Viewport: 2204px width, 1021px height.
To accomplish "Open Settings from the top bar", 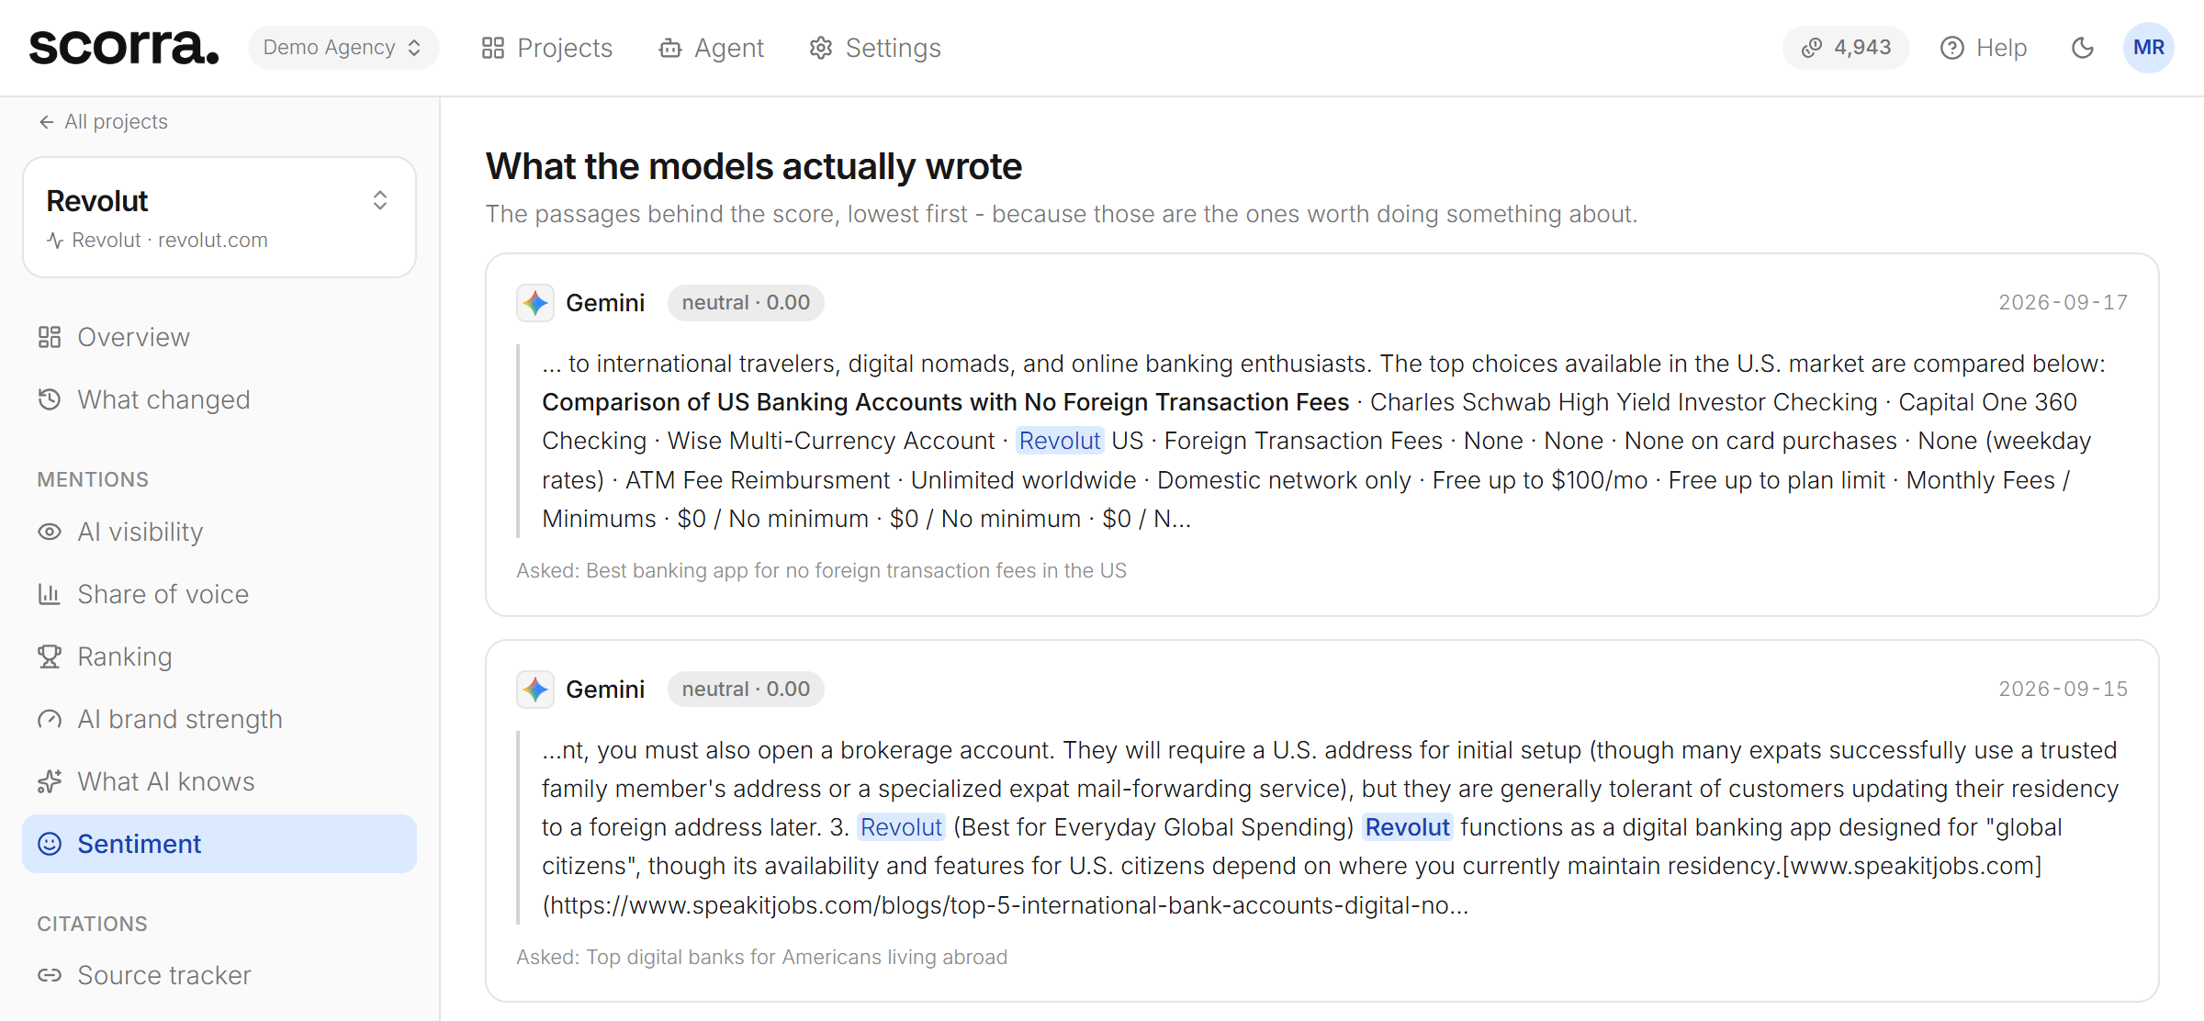I will (875, 48).
